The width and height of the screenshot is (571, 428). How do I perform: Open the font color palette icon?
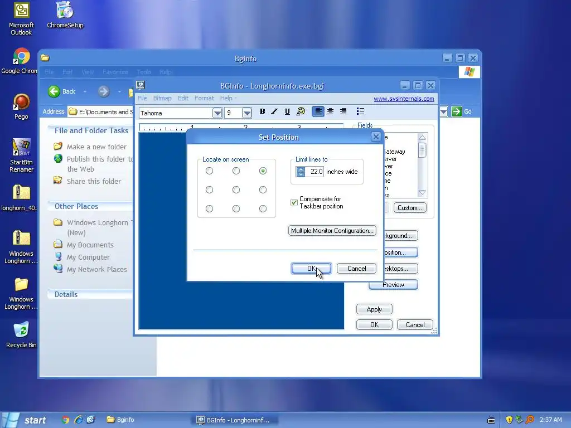pyautogui.click(x=301, y=111)
